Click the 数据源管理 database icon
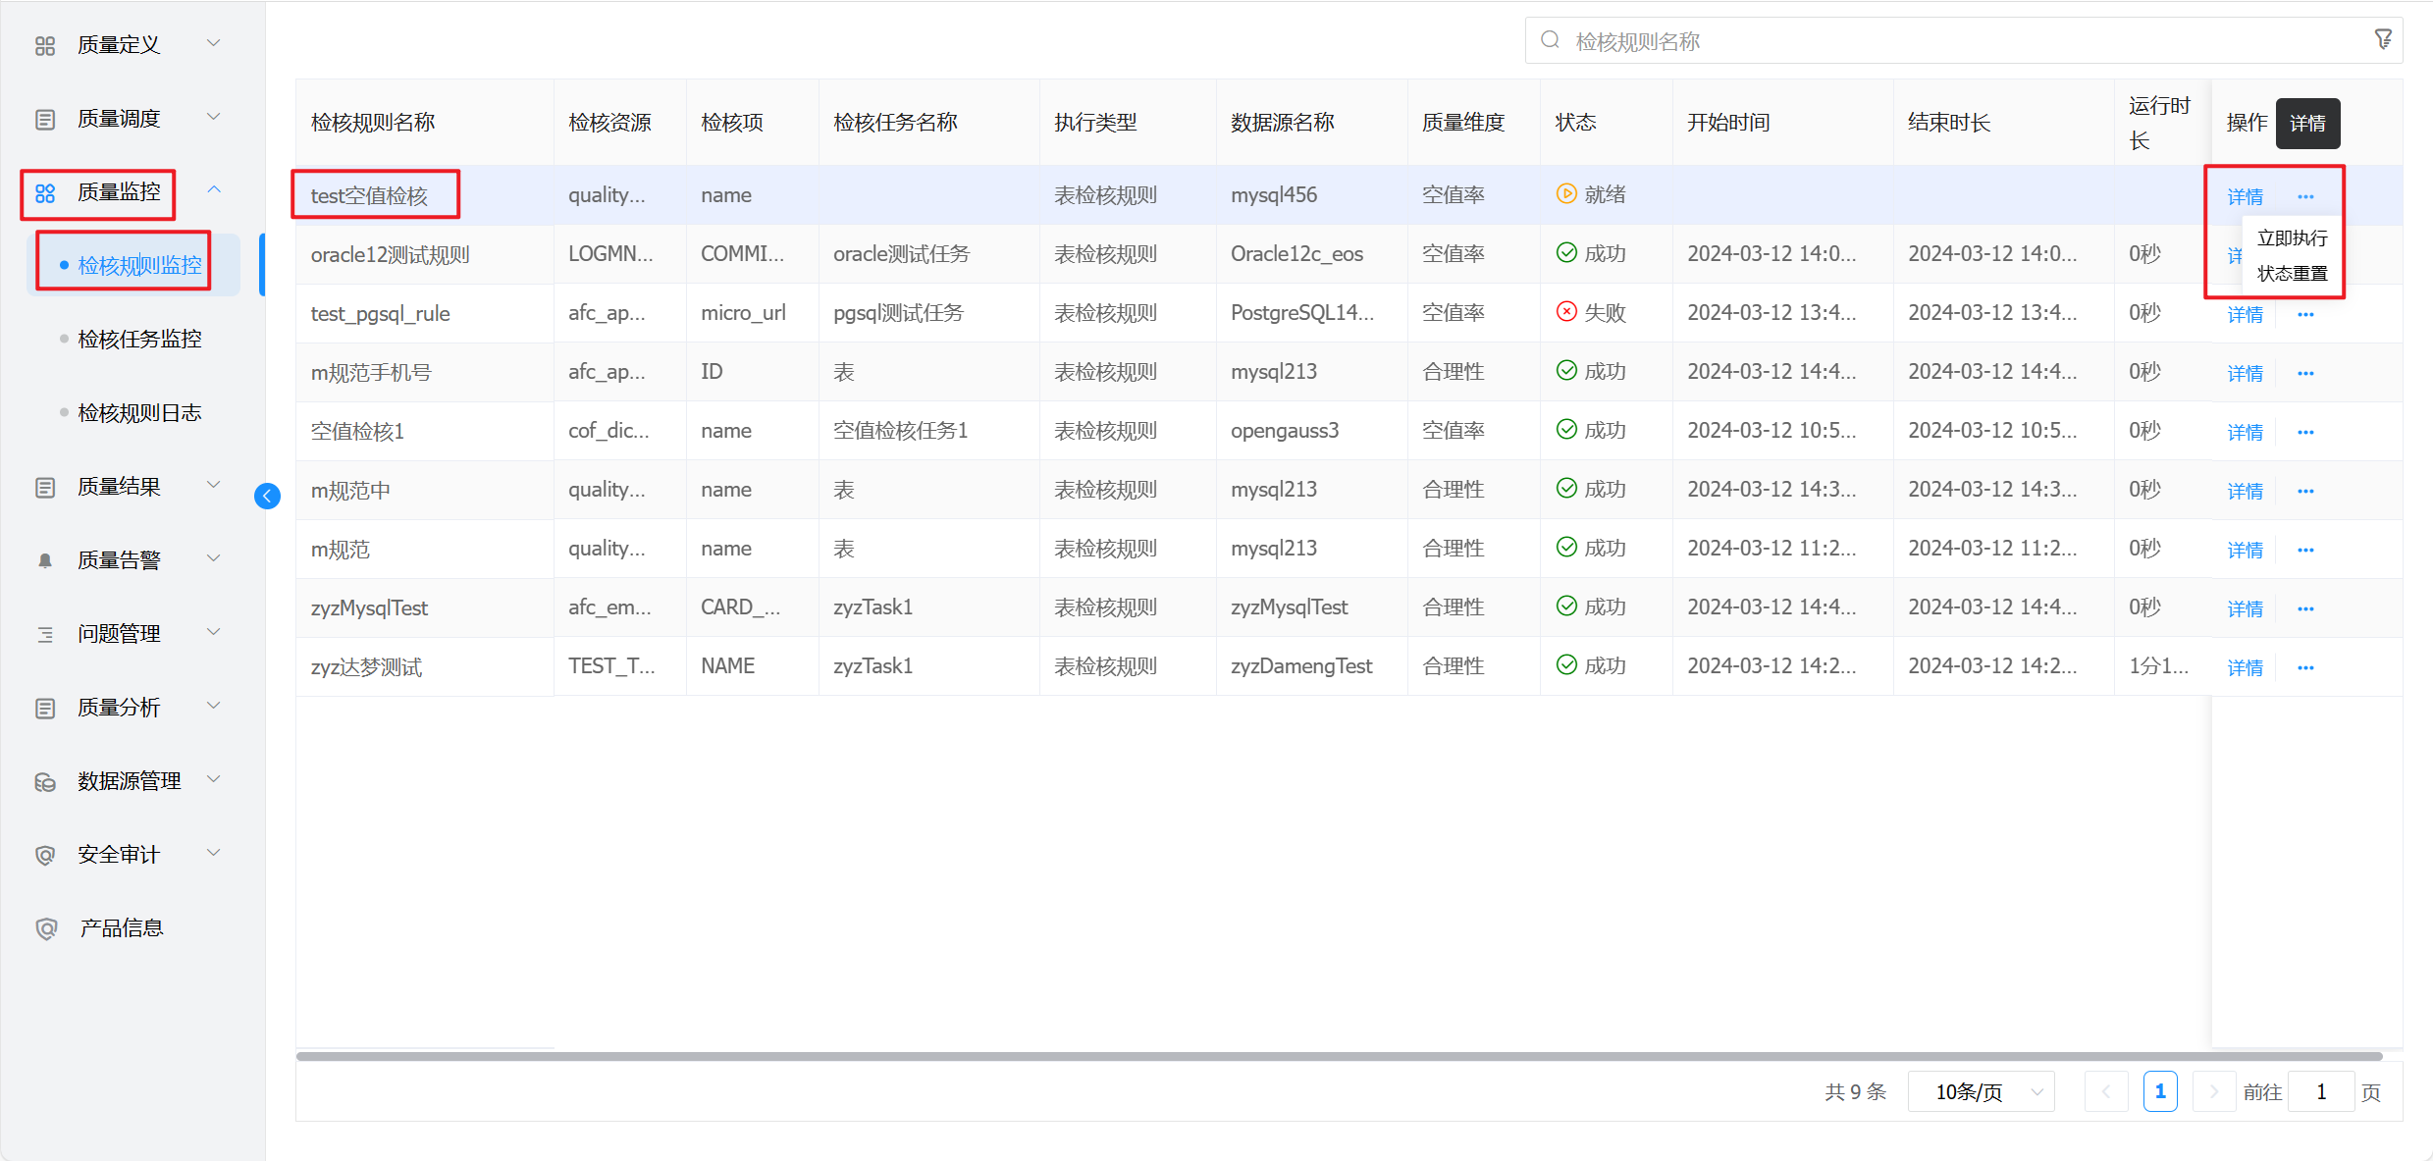 (x=45, y=781)
